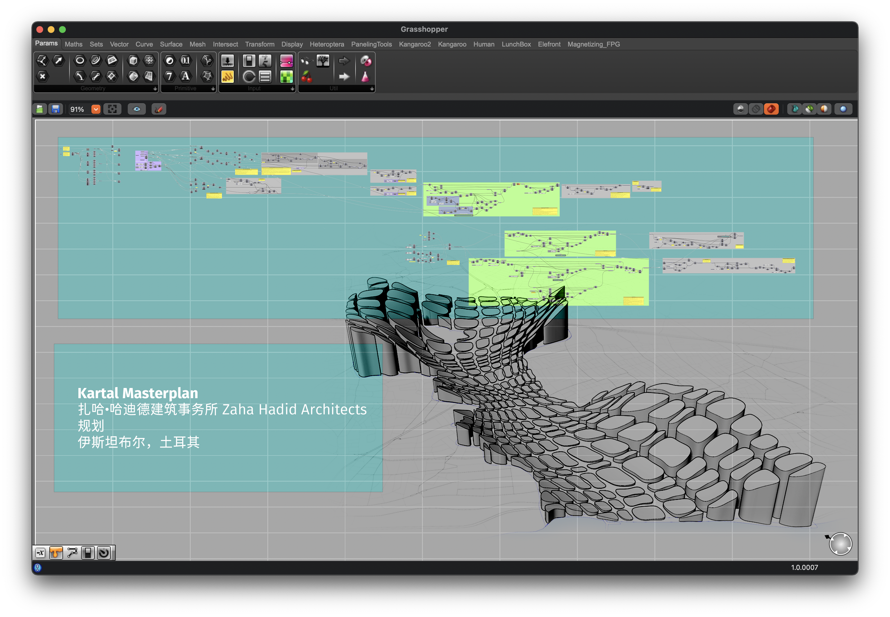
Task: Click the Sketch pencil tool icon
Action: (x=159, y=109)
